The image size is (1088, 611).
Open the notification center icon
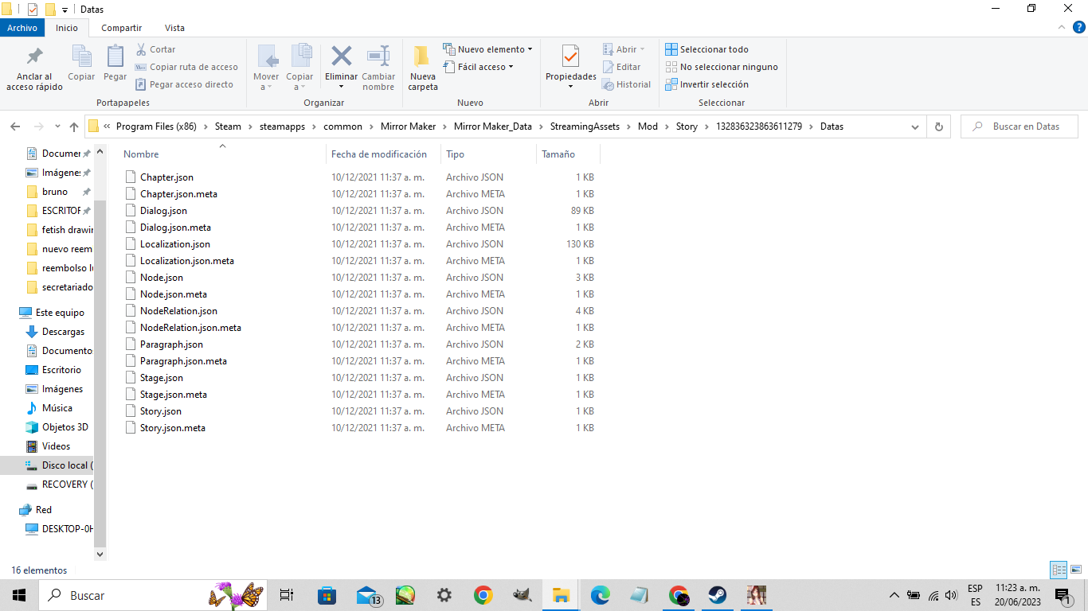1062,595
